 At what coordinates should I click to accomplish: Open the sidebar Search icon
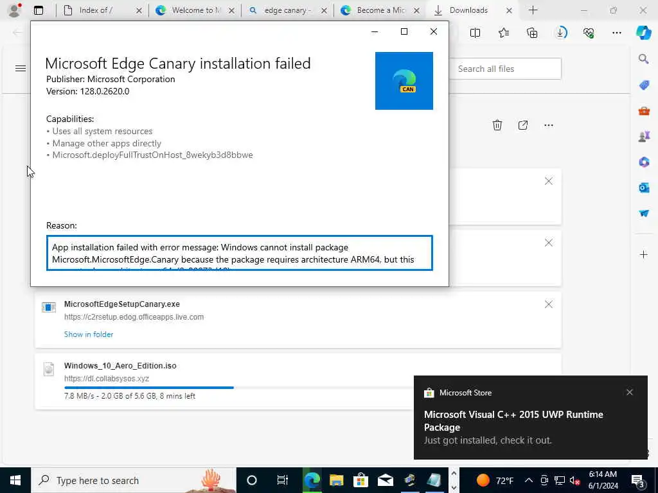644,59
